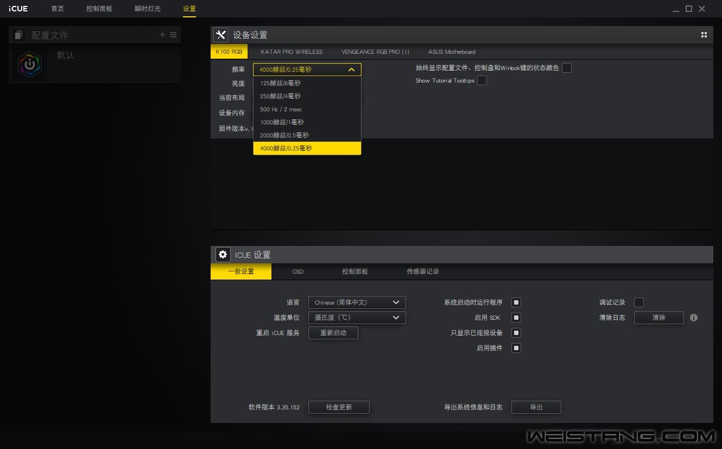
Task: Open the 语言 Chinese dropdown
Action: coord(357,302)
